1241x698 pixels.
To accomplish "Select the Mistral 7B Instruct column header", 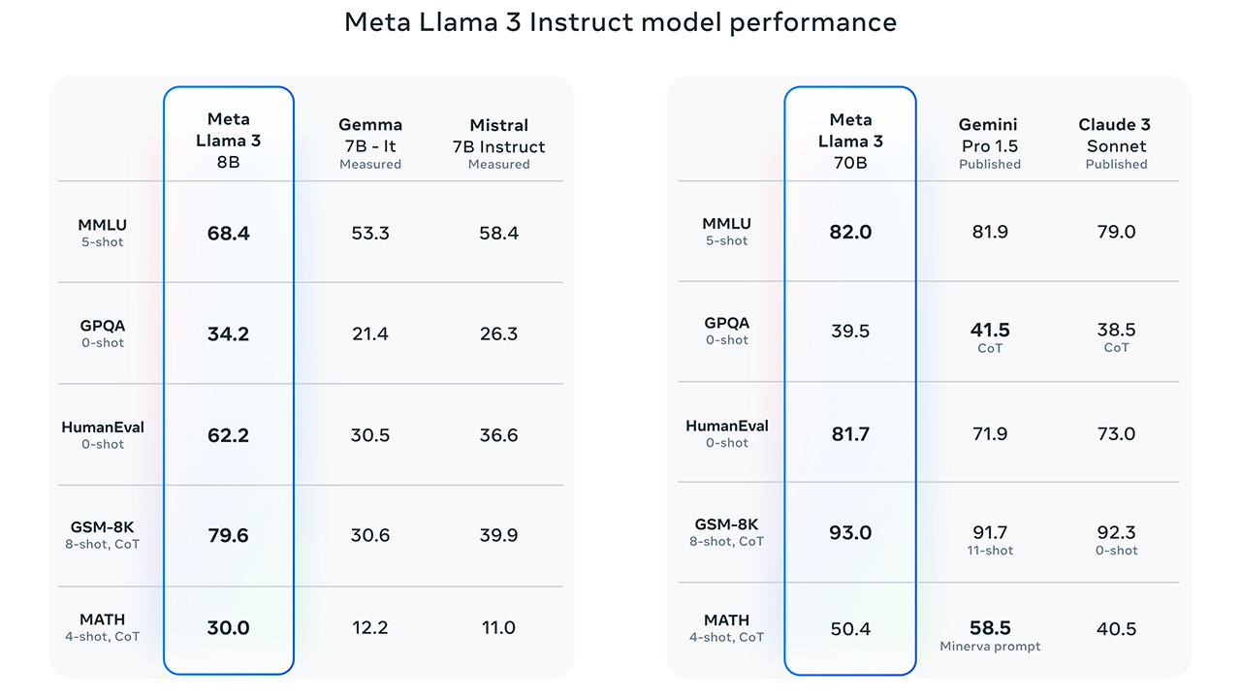I will pyautogui.click(x=498, y=143).
